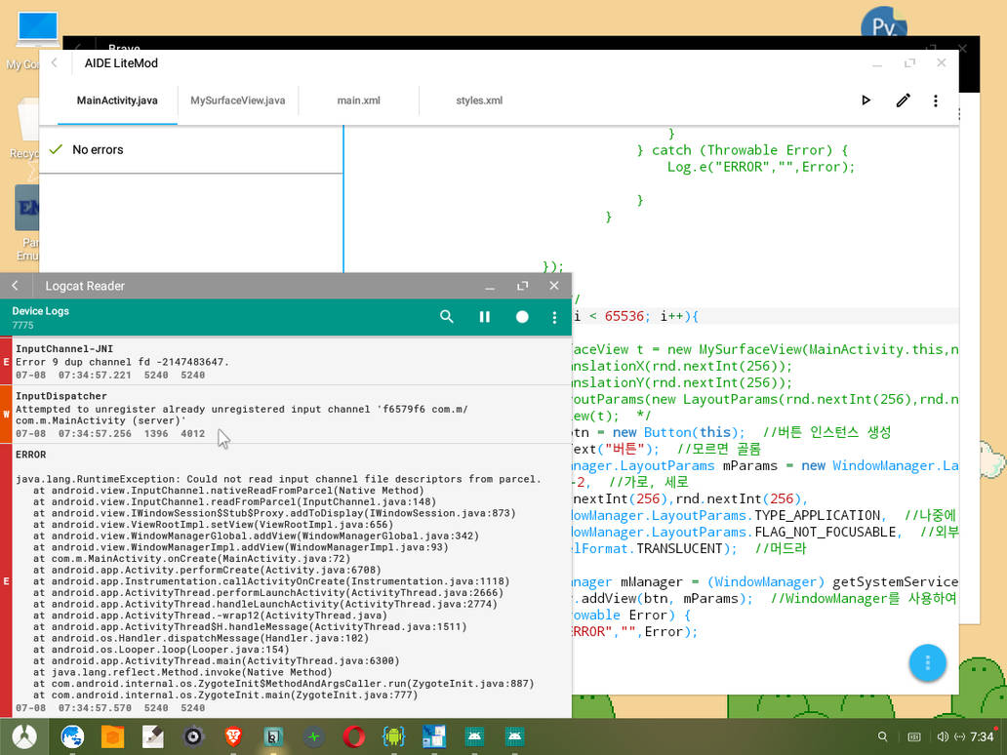The height and width of the screenshot is (755, 1007).
Task: Click the Log.e("ERROR","",Error) code line
Action: tap(761, 167)
